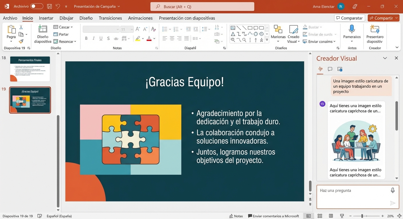Click the microphone icon in the chat input
This screenshot has width=403, height=219.
point(393,190)
